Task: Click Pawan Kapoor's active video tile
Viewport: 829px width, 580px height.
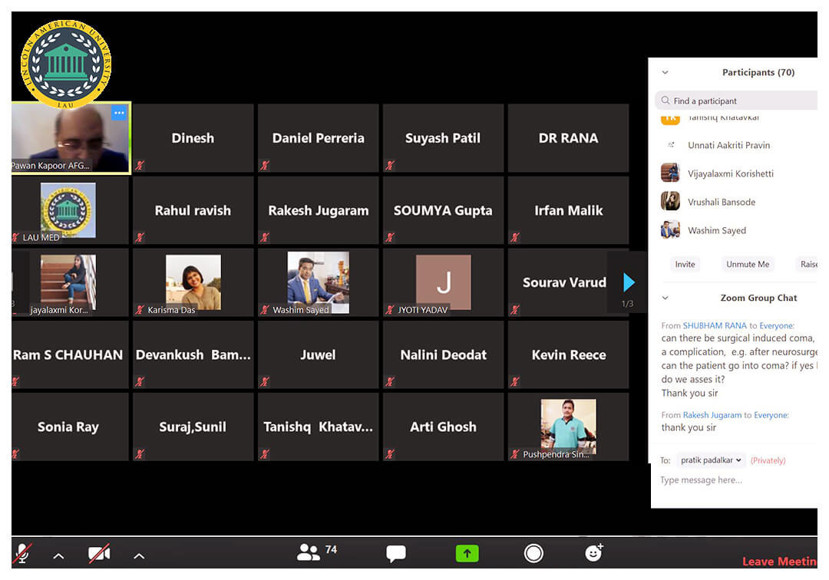Action: click(71, 138)
